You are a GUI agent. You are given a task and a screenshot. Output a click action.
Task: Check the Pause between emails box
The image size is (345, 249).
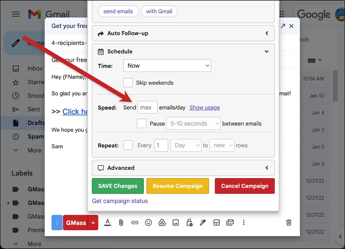click(141, 124)
